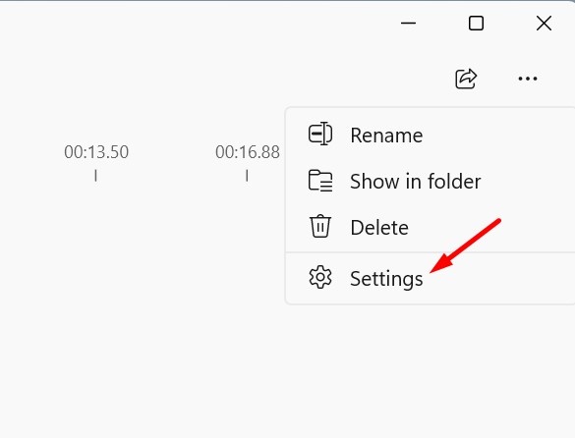575x438 pixels.
Task: Click the tick mark under 00:13.50
Action: pos(95,175)
